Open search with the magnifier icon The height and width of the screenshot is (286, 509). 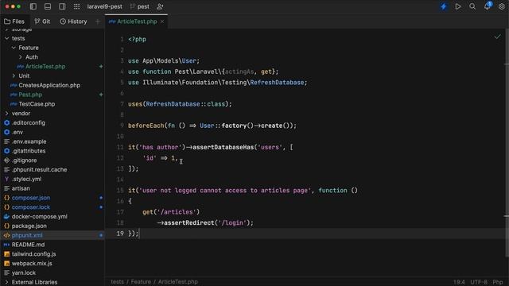point(472,6)
